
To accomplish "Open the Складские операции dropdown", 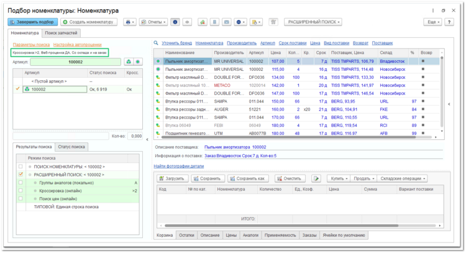I will click(403, 178).
